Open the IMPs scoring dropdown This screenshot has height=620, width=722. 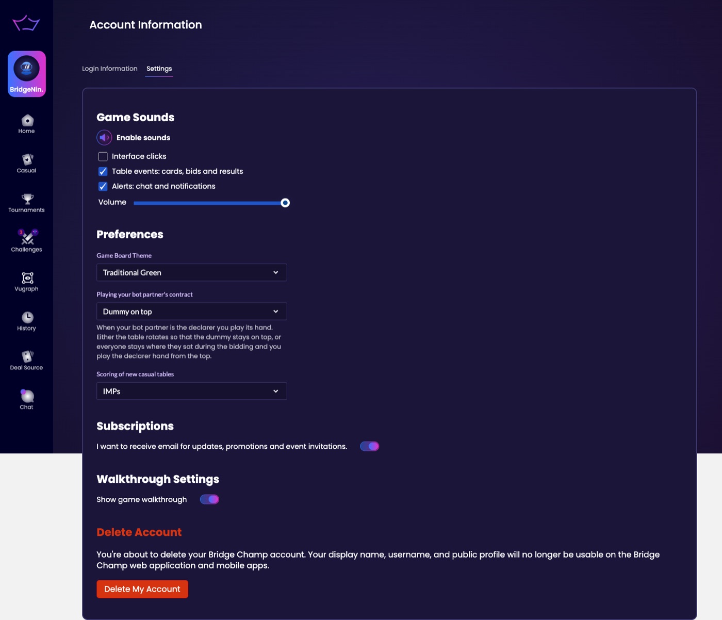point(192,391)
